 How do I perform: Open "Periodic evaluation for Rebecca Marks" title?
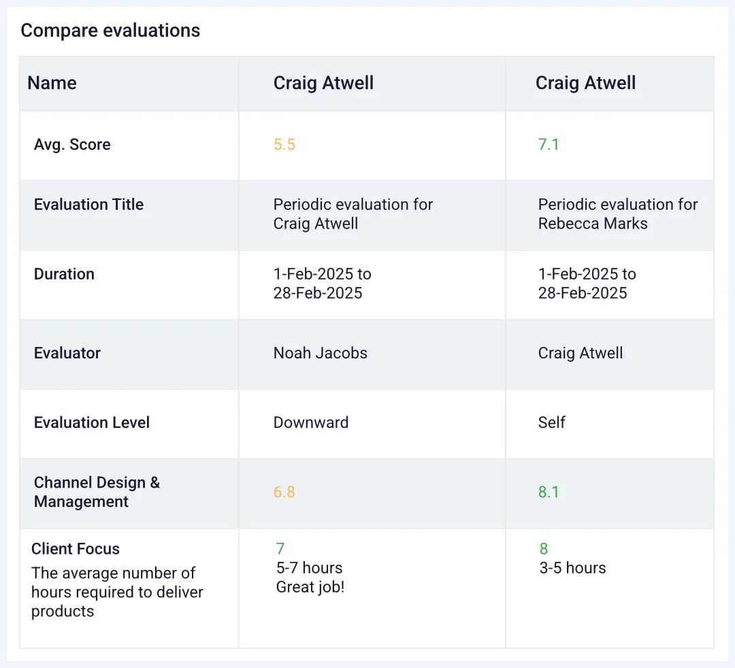point(617,214)
